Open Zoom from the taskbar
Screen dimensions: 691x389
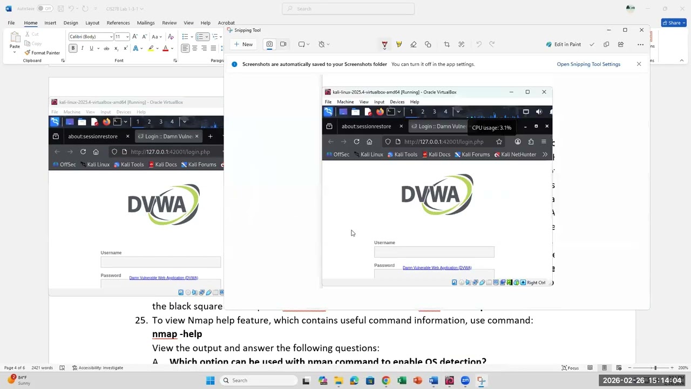pyautogui.click(x=465, y=380)
